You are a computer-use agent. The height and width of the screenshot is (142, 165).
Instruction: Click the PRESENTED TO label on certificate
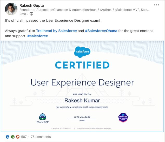pyautogui.click(x=82, y=94)
